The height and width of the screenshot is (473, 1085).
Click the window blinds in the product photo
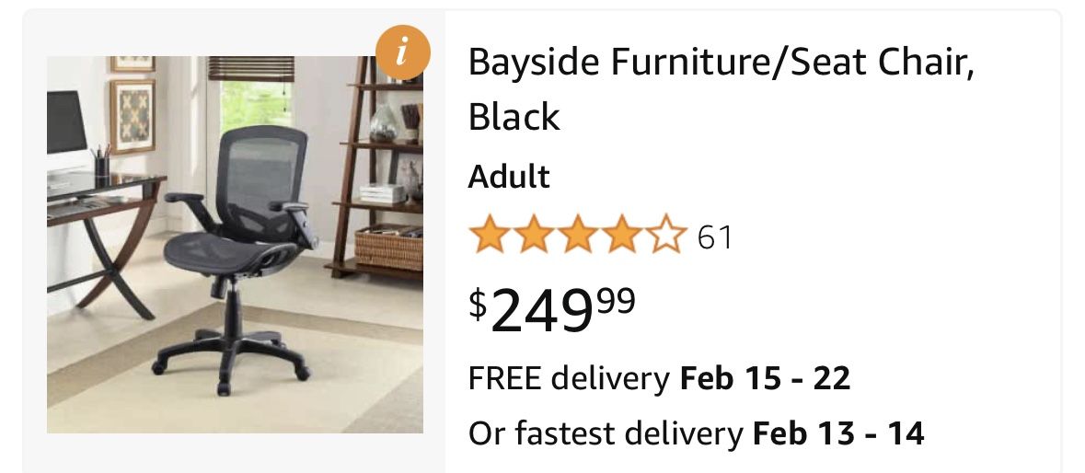point(251,69)
